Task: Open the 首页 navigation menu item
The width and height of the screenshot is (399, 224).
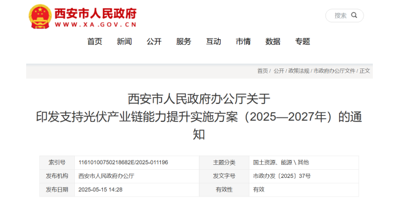Action: 95,42
